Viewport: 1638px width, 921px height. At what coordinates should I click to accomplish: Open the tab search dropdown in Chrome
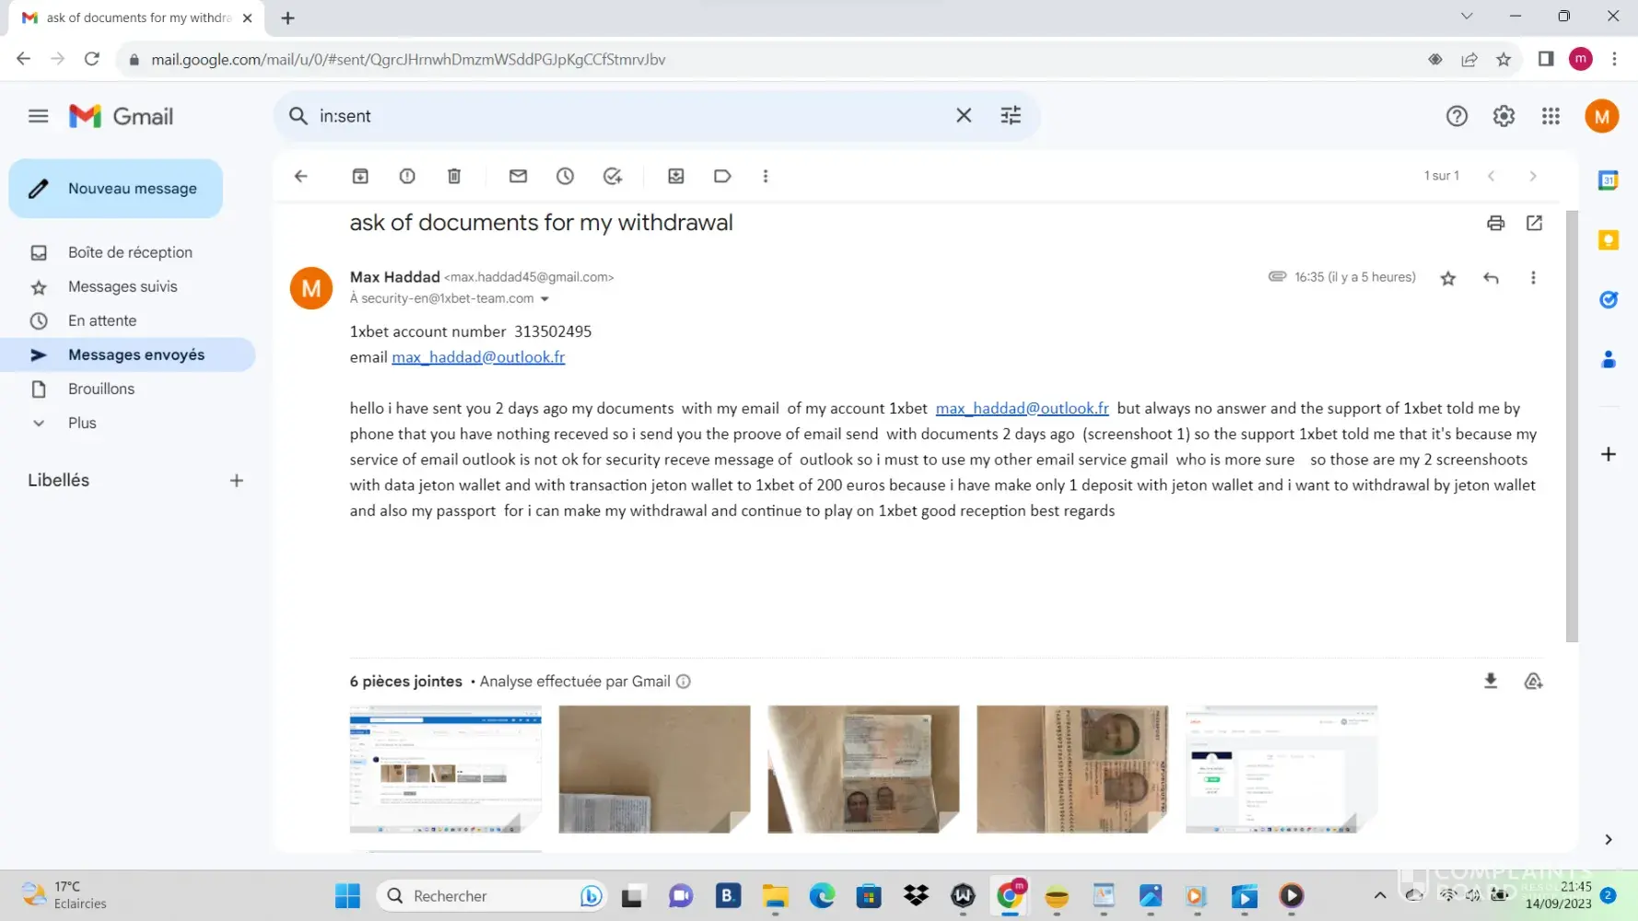[1467, 17]
